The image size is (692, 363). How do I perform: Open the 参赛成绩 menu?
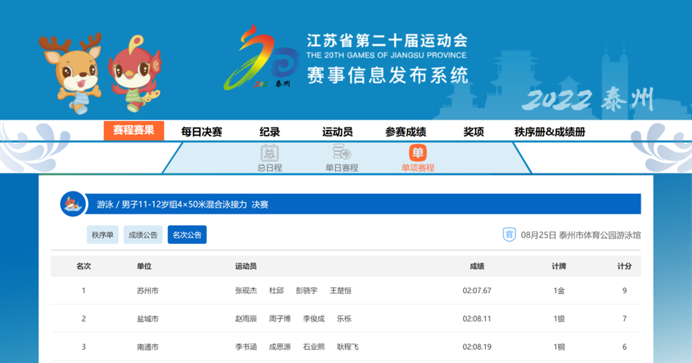point(406,132)
